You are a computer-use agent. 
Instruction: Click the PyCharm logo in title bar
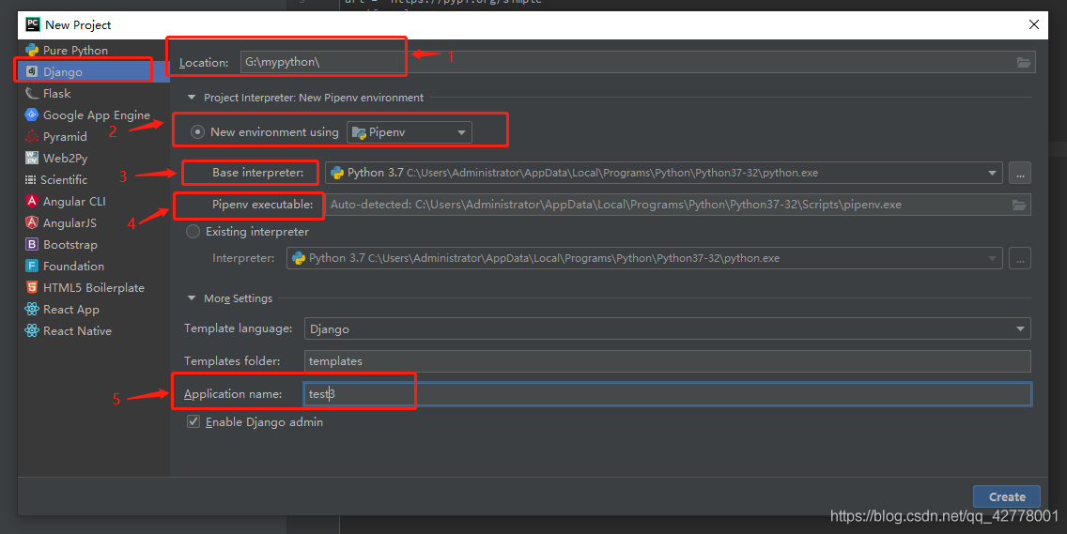[32, 24]
